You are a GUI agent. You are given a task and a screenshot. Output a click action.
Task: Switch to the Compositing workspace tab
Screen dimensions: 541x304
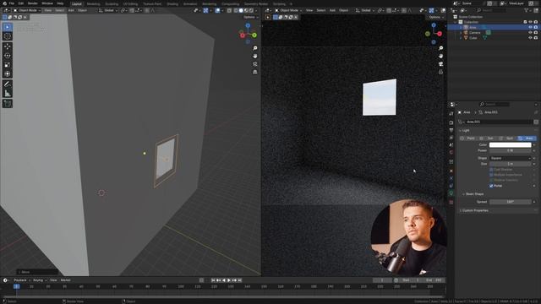click(230, 4)
